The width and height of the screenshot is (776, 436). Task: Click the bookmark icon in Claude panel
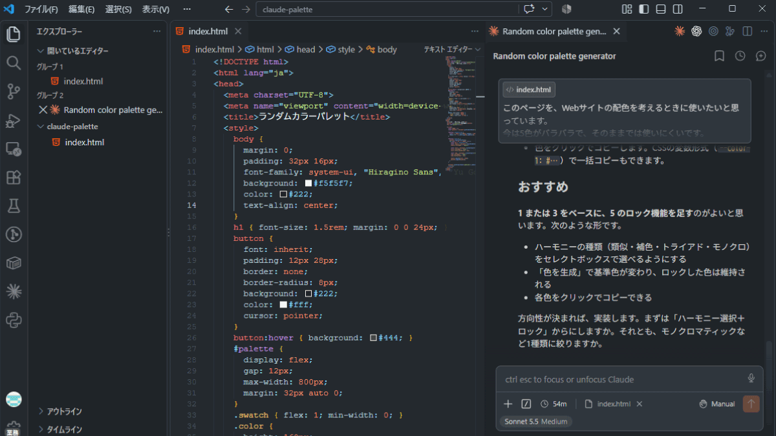[x=719, y=56]
